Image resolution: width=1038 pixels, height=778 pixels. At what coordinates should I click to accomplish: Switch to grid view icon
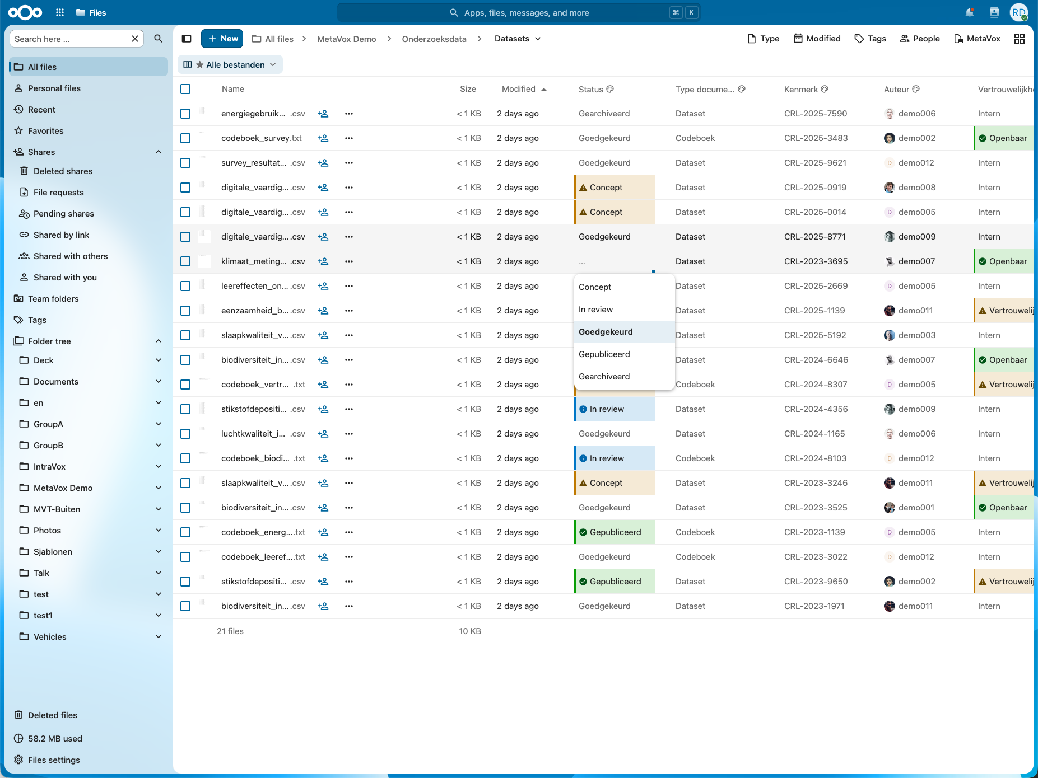[x=1020, y=39]
